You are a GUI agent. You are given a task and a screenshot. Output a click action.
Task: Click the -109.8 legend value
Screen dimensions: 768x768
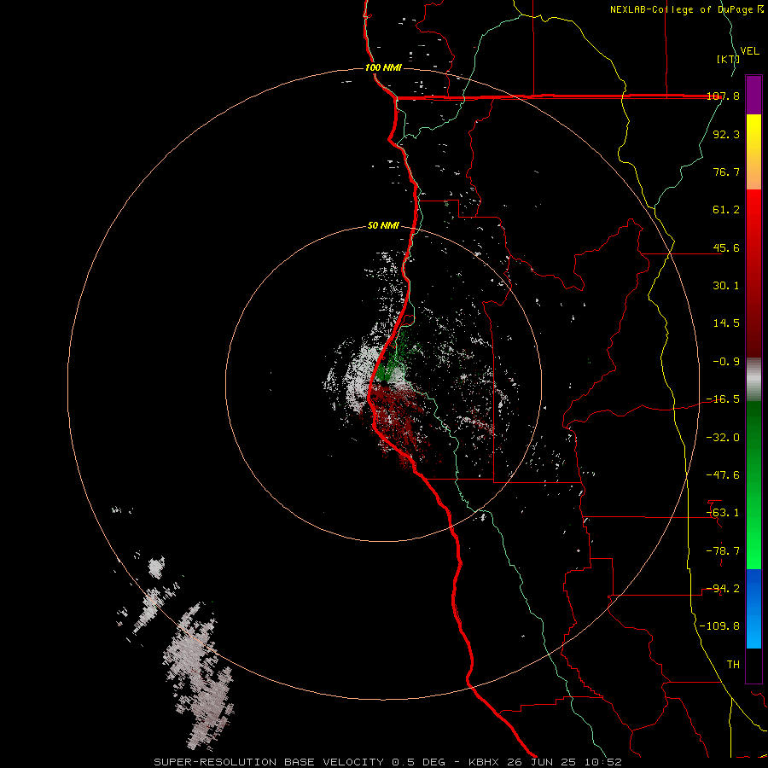pyautogui.click(x=719, y=626)
